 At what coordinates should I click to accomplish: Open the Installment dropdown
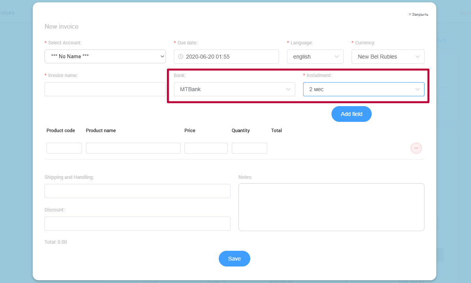[x=363, y=89]
